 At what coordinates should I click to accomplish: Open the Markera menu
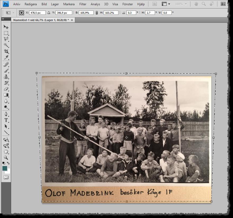point(69,4)
